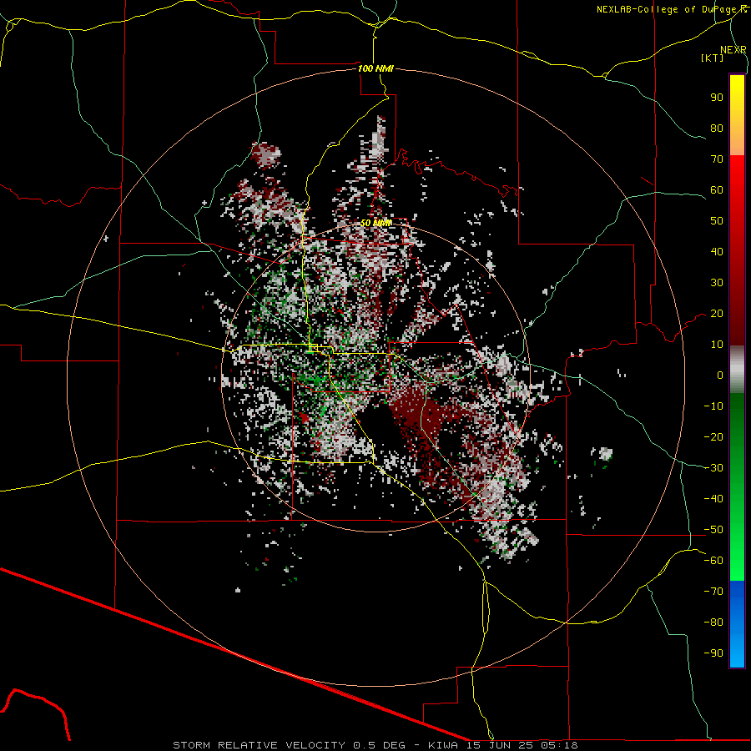Viewport: 751px width, 751px height.
Task: Click the 100 NMI range ring label
Action: coord(375,68)
